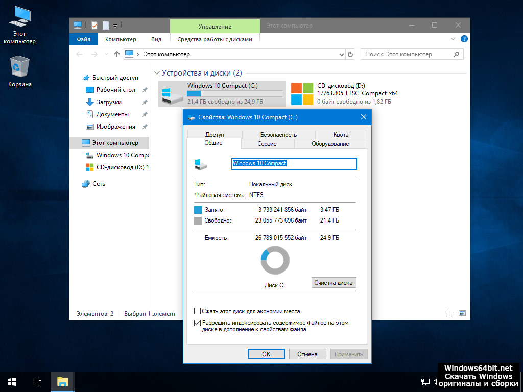523x392 pixels.
Task: Open the Windows Start menu
Action: point(12,381)
